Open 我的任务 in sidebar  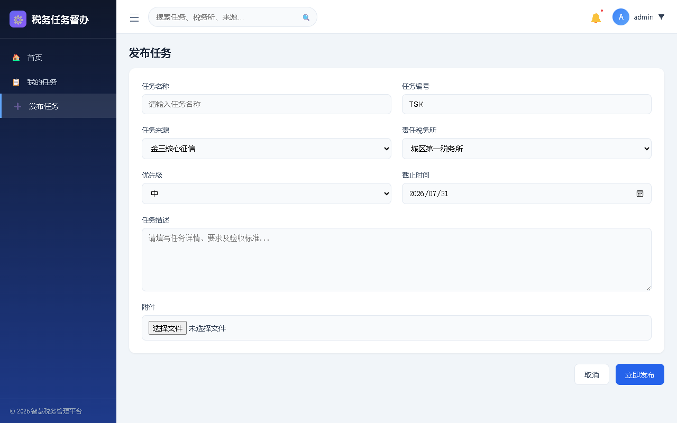(58, 82)
